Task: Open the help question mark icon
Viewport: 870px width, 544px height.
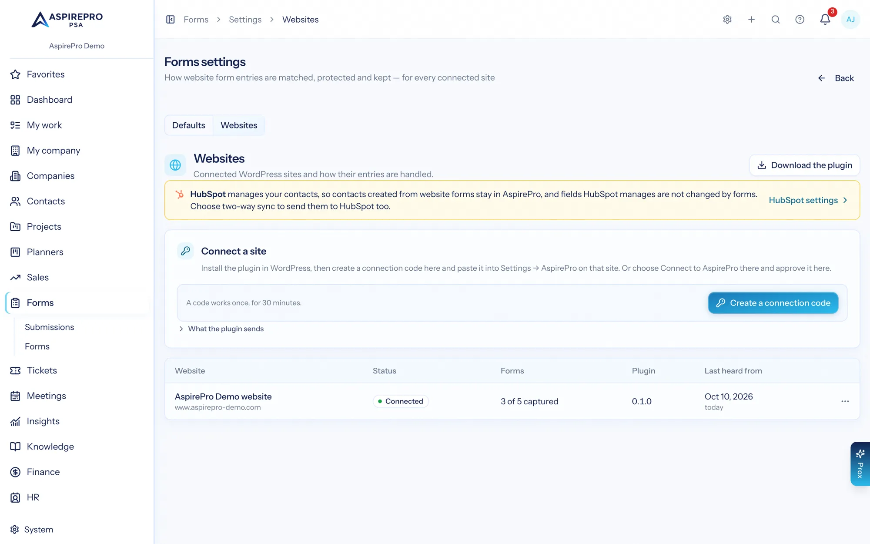Action: point(800,20)
